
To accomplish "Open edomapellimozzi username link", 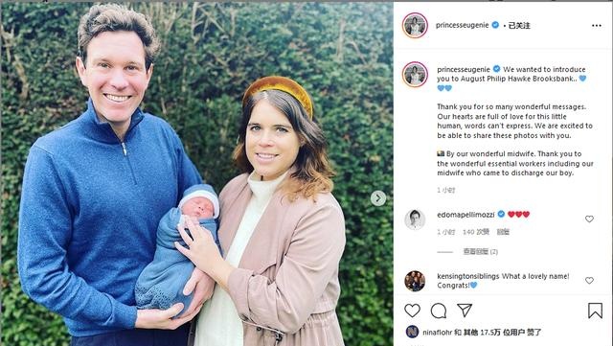I will tap(465, 214).
